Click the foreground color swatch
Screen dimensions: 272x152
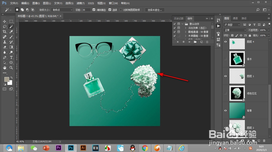click(7, 79)
